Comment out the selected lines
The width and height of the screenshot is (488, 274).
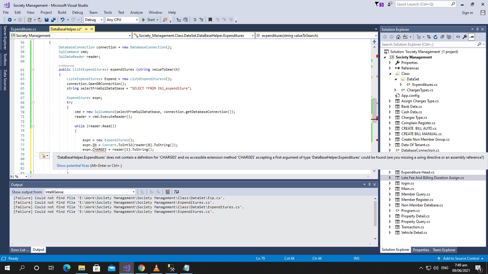coord(195,20)
